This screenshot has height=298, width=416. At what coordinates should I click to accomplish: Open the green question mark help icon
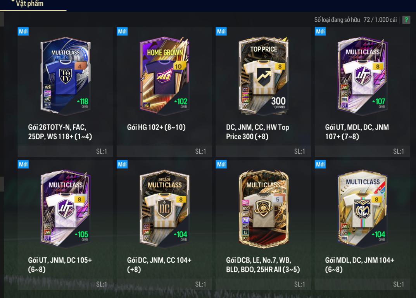pyautogui.click(x=406, y=20)
